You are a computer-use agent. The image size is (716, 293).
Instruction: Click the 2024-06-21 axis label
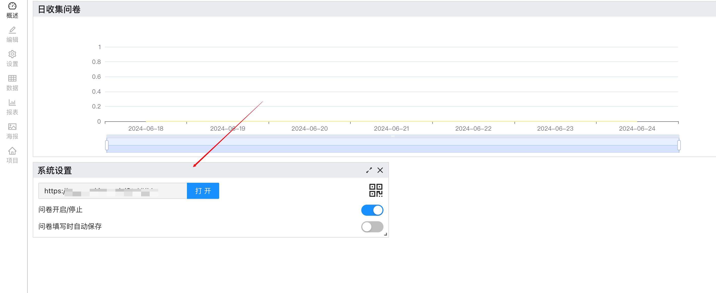coord(391,129)
